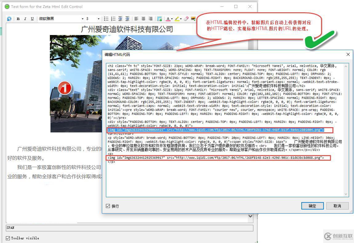Apply underline formatting
This screenshot has height=243, width=354.
(32, 19)
